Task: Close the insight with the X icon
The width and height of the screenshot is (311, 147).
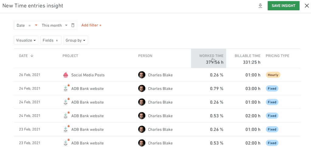Action: (307, 6)
